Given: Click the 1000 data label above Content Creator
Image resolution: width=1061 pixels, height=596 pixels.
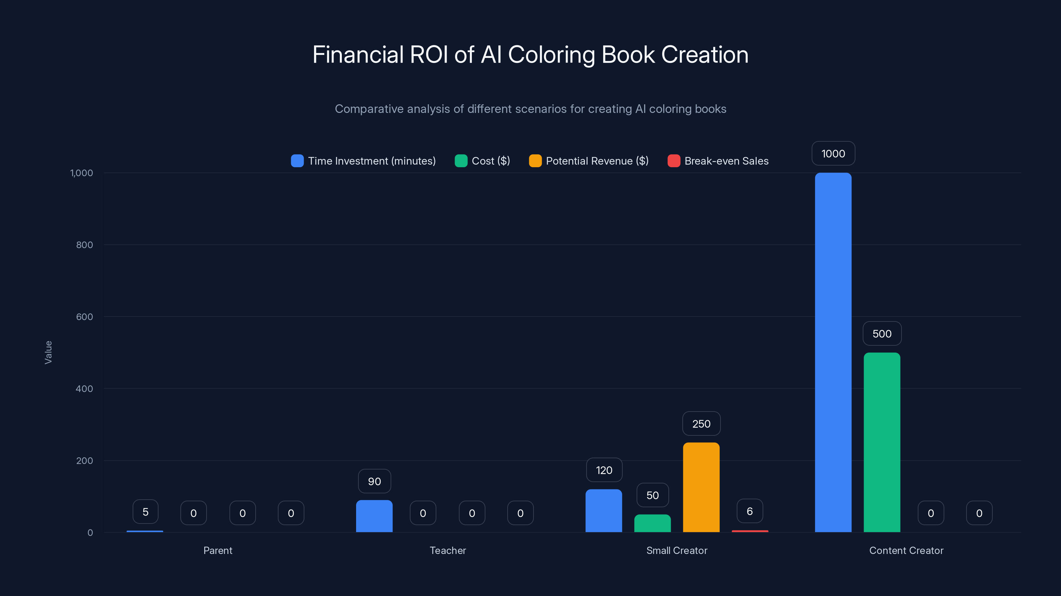Looking at the screenshot, I should (x=833, y=153).
